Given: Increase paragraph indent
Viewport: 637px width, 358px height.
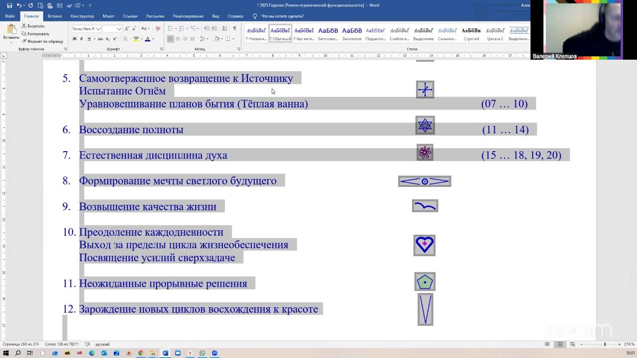Looking at the screenshot, I should pyautogui.click(x=215, y=29).
